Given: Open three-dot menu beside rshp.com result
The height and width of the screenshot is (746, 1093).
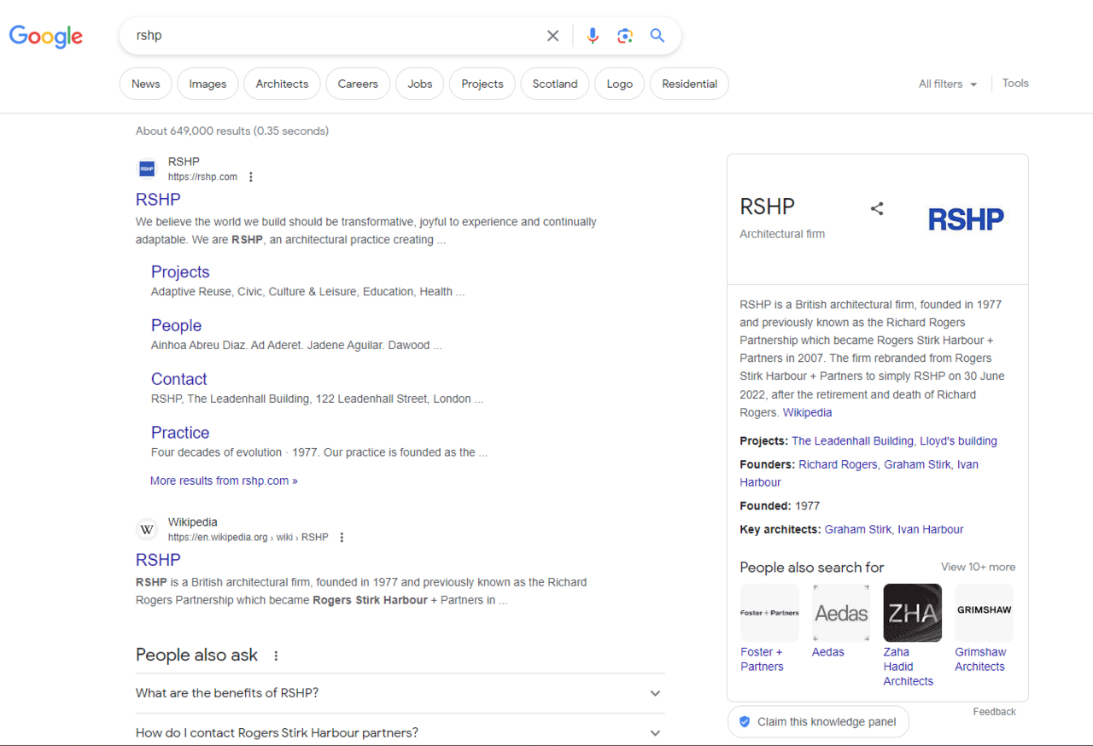Looking at the screenshot, I should (x=251, y=178).
